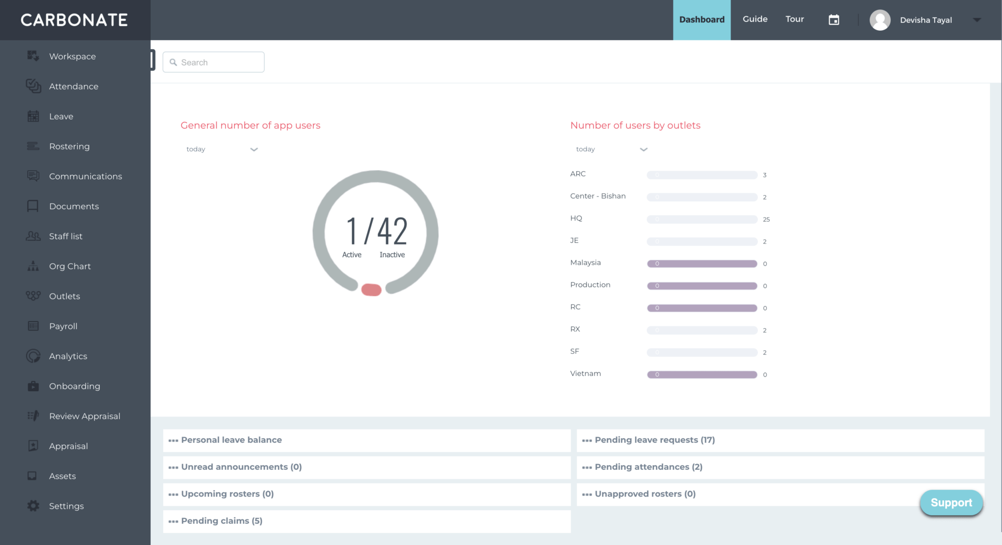Select the Rostering sidebar icon

pyautogui.click(x=33, y=146)
